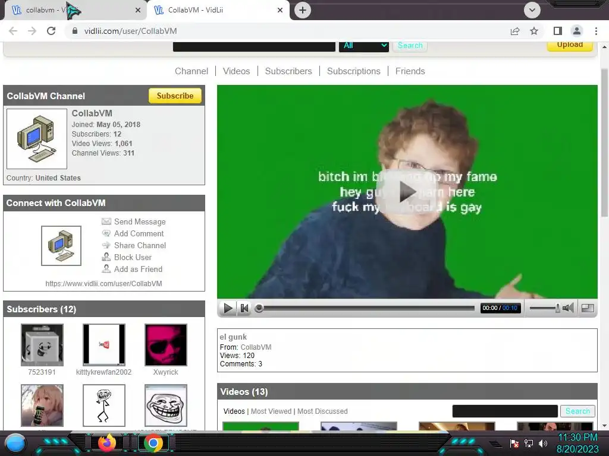Open the Chrome profile avatar

(577, 31)
